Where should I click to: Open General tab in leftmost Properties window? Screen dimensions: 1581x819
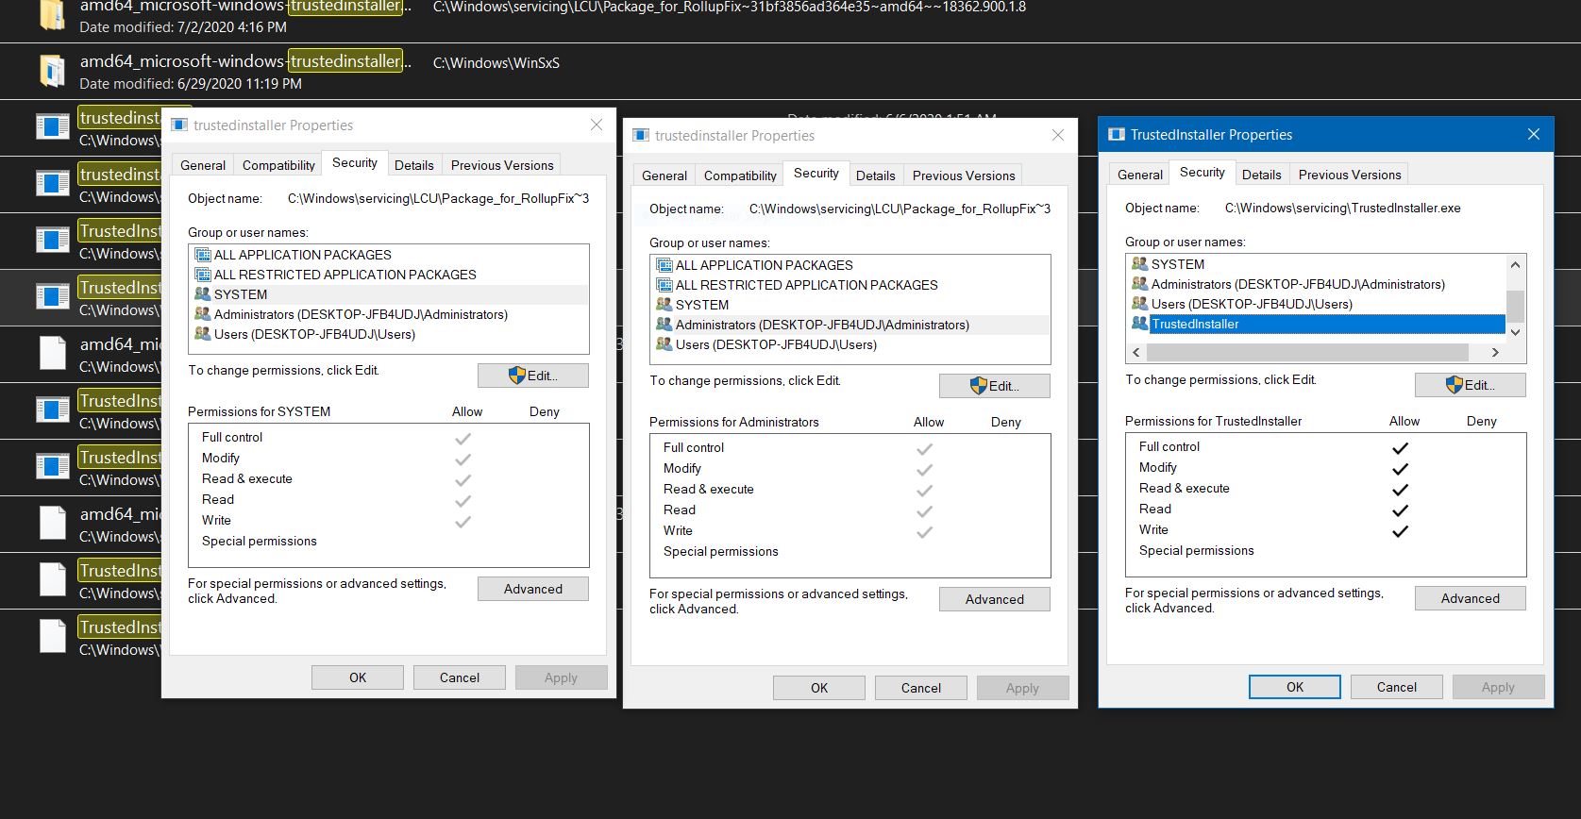(203, 165)
